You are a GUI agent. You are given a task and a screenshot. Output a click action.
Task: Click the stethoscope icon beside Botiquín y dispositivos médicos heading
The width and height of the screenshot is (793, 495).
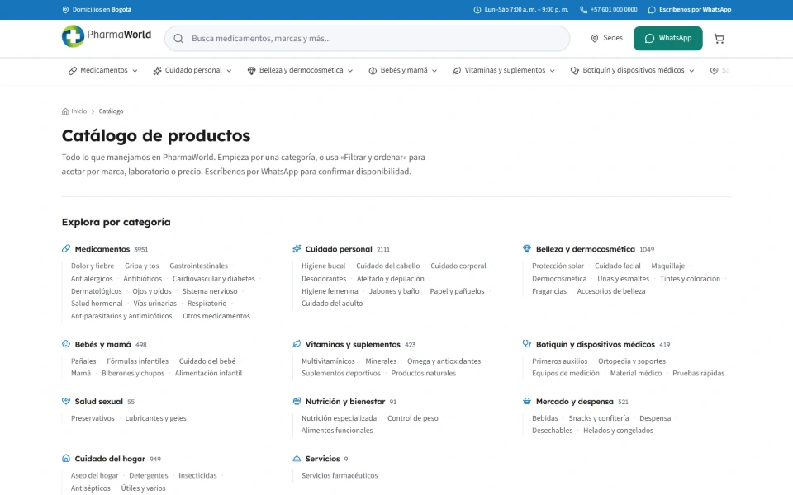(527, 344)
